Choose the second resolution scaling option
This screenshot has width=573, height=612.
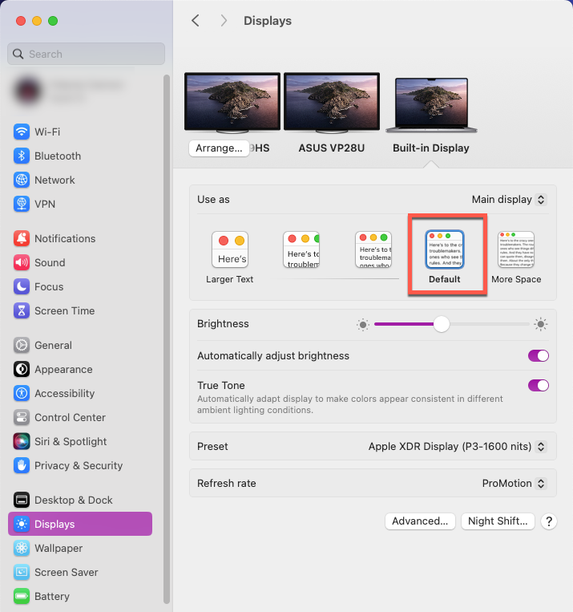click(x=301, y=249)
